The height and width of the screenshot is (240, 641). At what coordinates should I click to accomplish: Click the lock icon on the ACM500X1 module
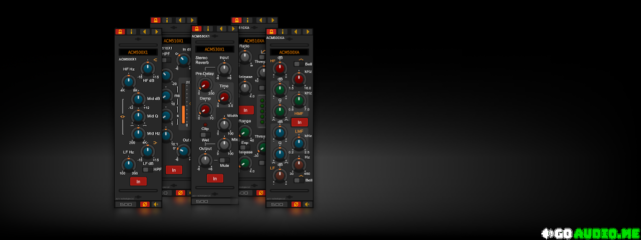pyautogui.click(x=120, y=31)
